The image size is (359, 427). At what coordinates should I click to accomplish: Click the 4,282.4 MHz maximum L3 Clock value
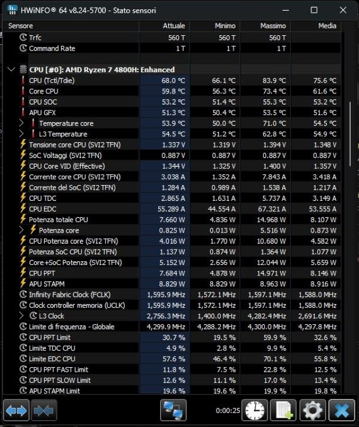(x=267, y=316)
